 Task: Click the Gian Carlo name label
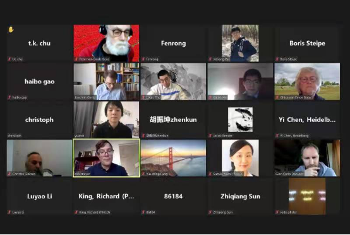pos(289,174)
